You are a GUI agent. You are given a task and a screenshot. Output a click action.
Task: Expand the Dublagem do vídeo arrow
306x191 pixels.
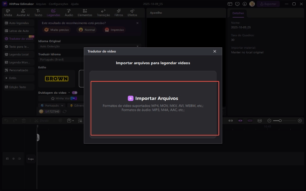coord(69,92)
